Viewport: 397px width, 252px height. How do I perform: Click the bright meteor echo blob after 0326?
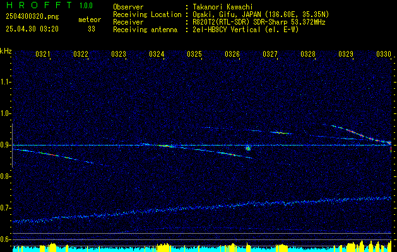[248, 148]
